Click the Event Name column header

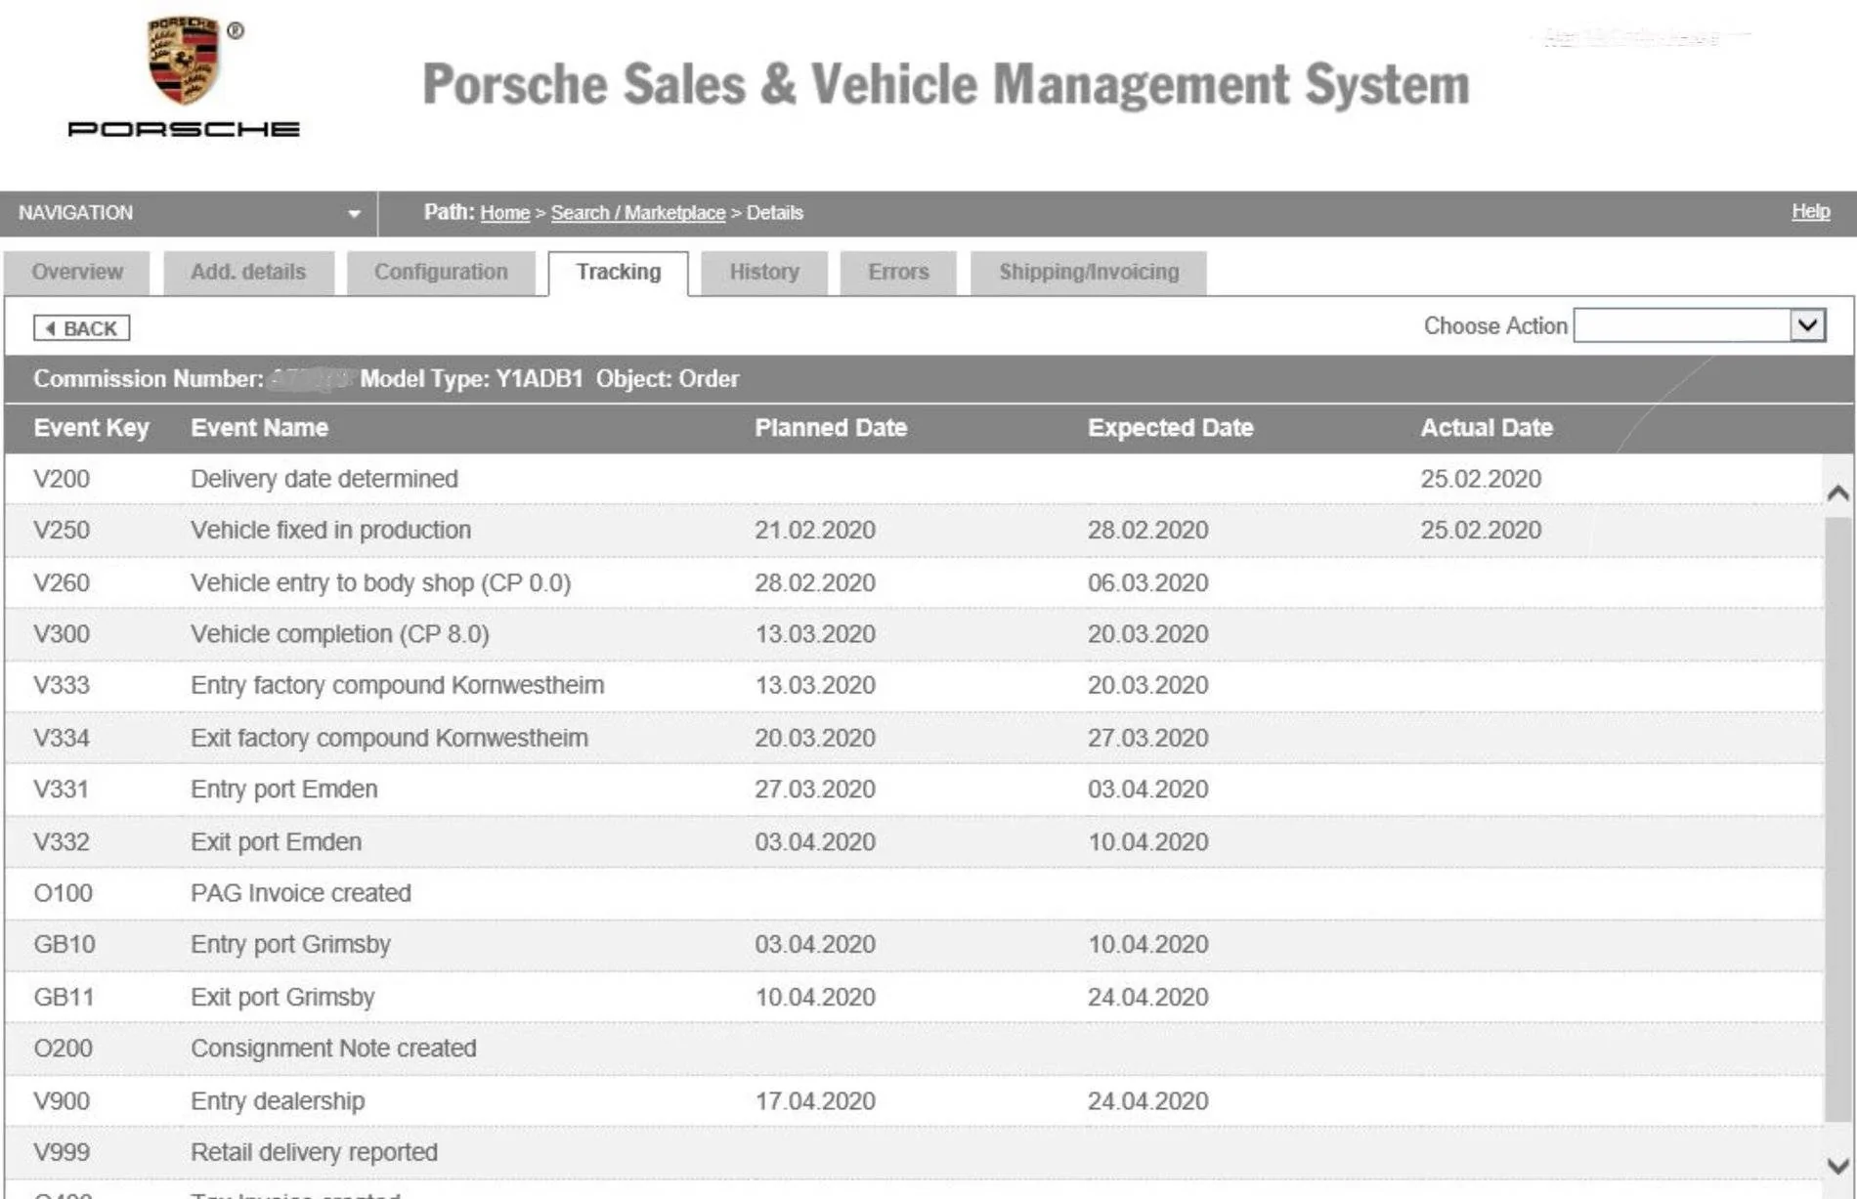tap(259, 428)
